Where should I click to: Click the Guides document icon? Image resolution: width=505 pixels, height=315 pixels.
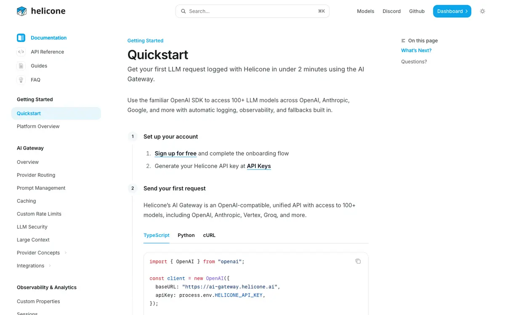(21, 66)
